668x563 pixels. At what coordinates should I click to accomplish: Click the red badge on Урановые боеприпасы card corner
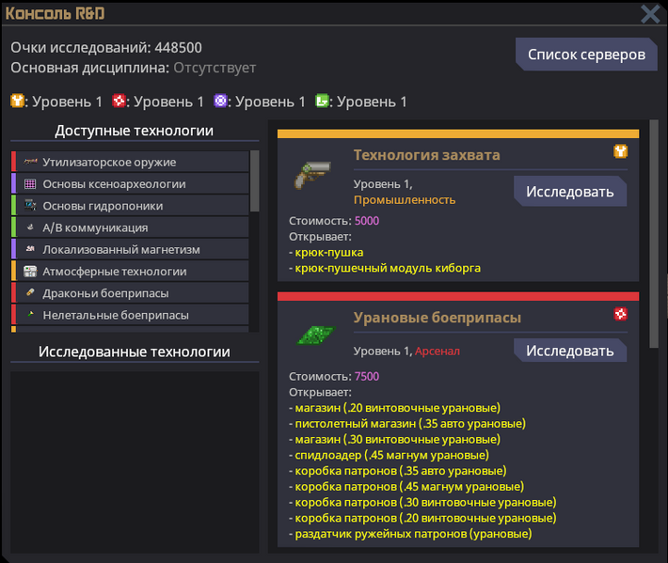coord(620,313)
